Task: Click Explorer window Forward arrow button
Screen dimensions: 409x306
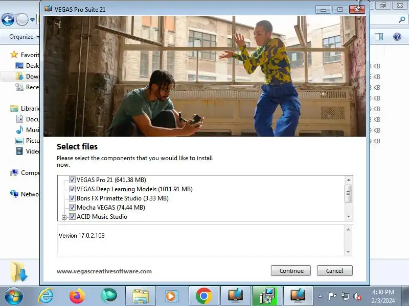Action: click(22, 19)
